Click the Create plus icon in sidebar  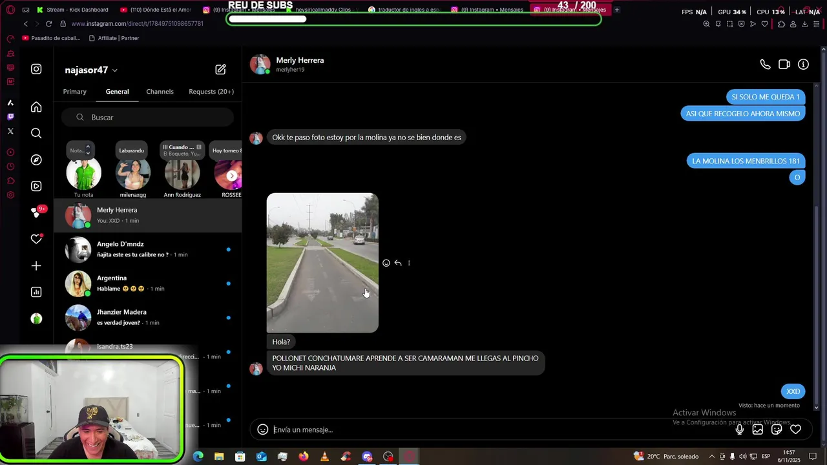coord(36,265)
